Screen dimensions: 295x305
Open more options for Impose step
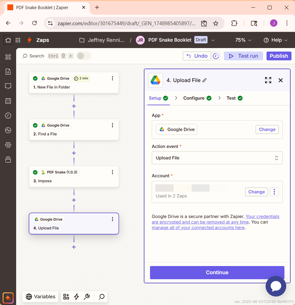point(112,172)
